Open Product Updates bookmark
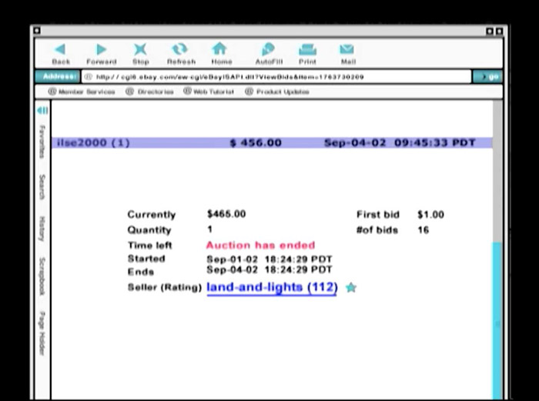This screenshot has width=539, height=401. 277,92
